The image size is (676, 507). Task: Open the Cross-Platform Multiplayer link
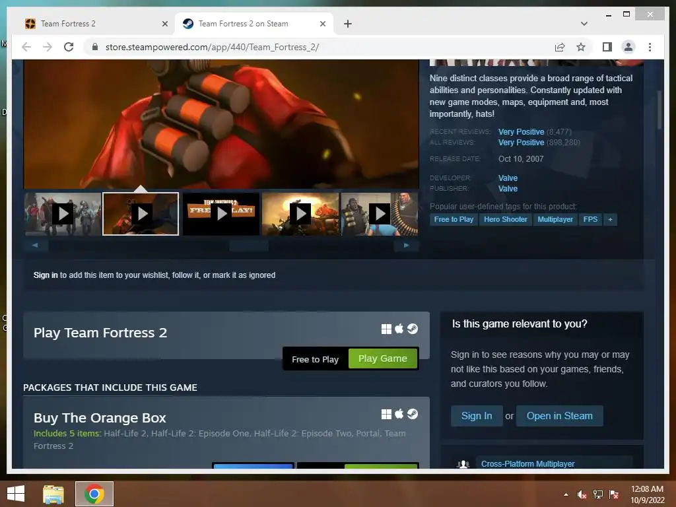tap(527, 464)
